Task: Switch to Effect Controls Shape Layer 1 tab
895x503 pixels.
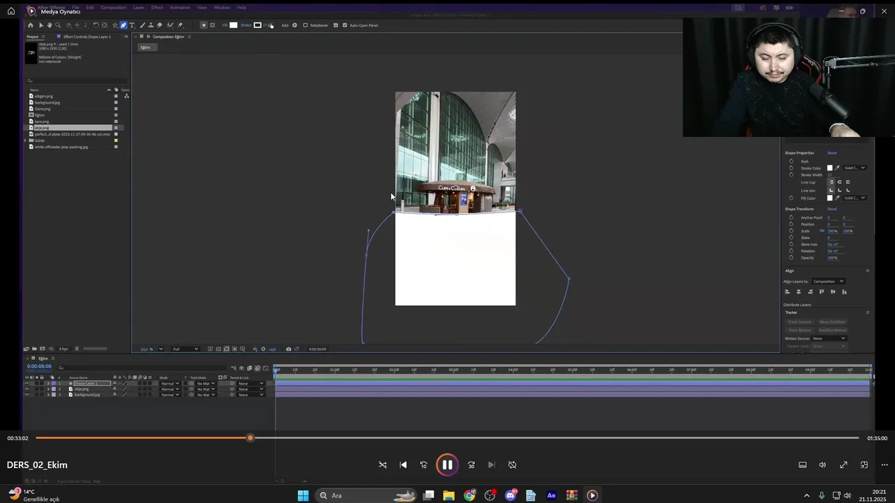Action: pos(87,36)
